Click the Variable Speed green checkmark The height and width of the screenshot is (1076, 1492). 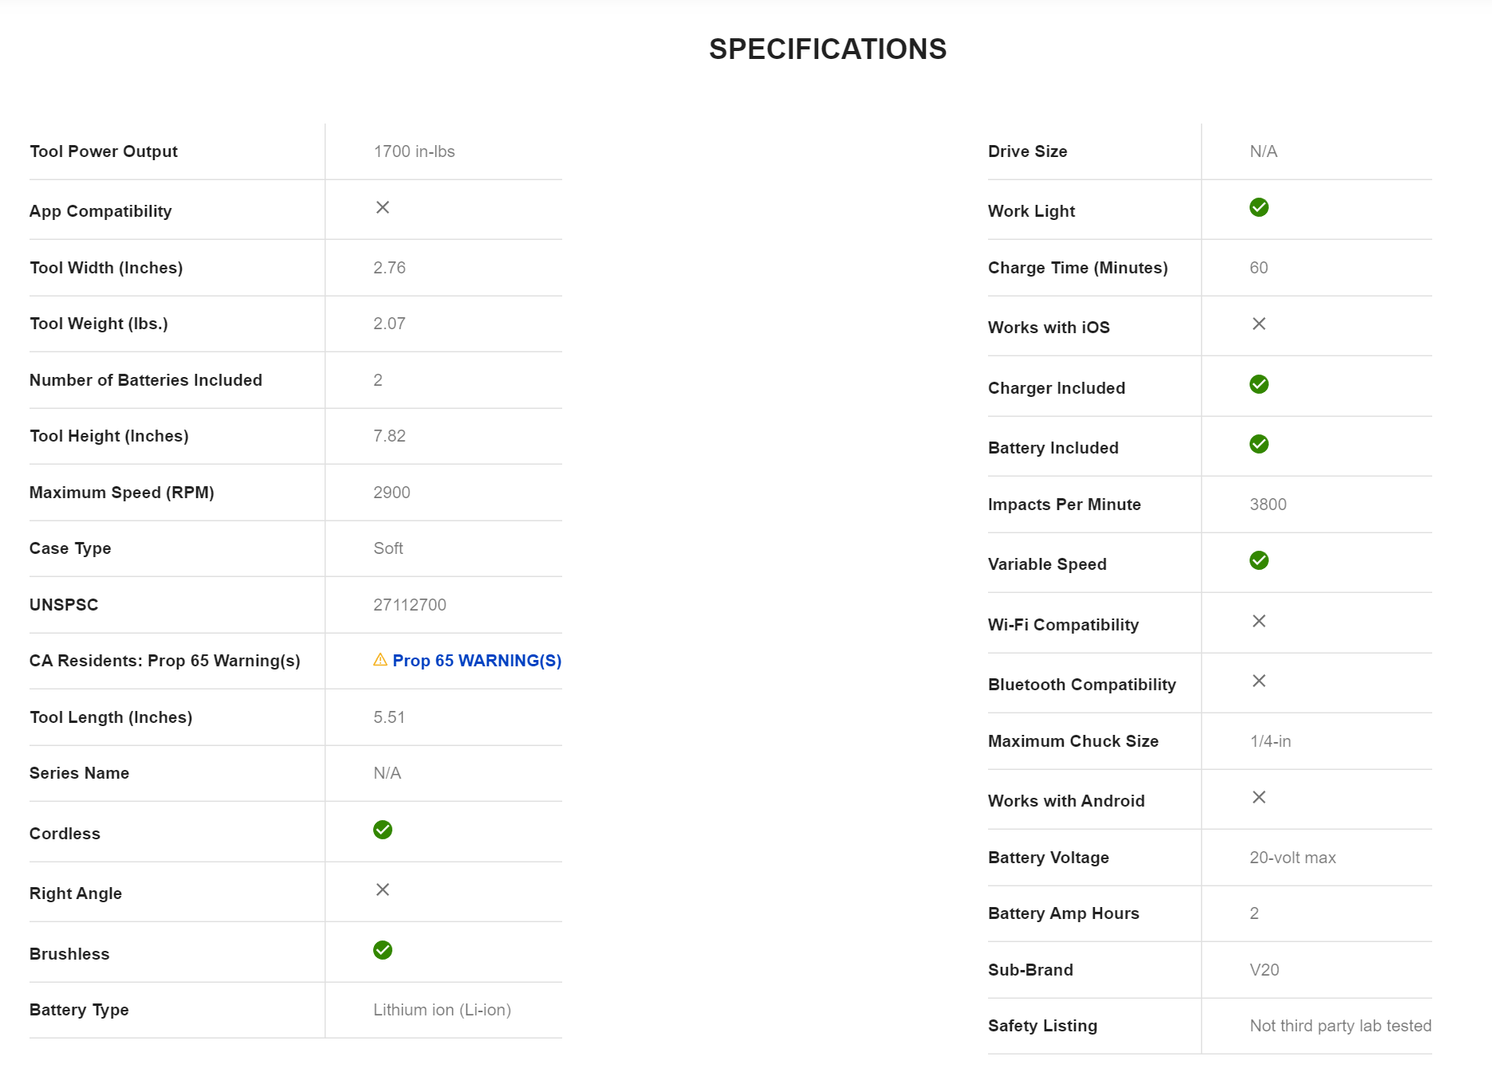[1258, 560]
